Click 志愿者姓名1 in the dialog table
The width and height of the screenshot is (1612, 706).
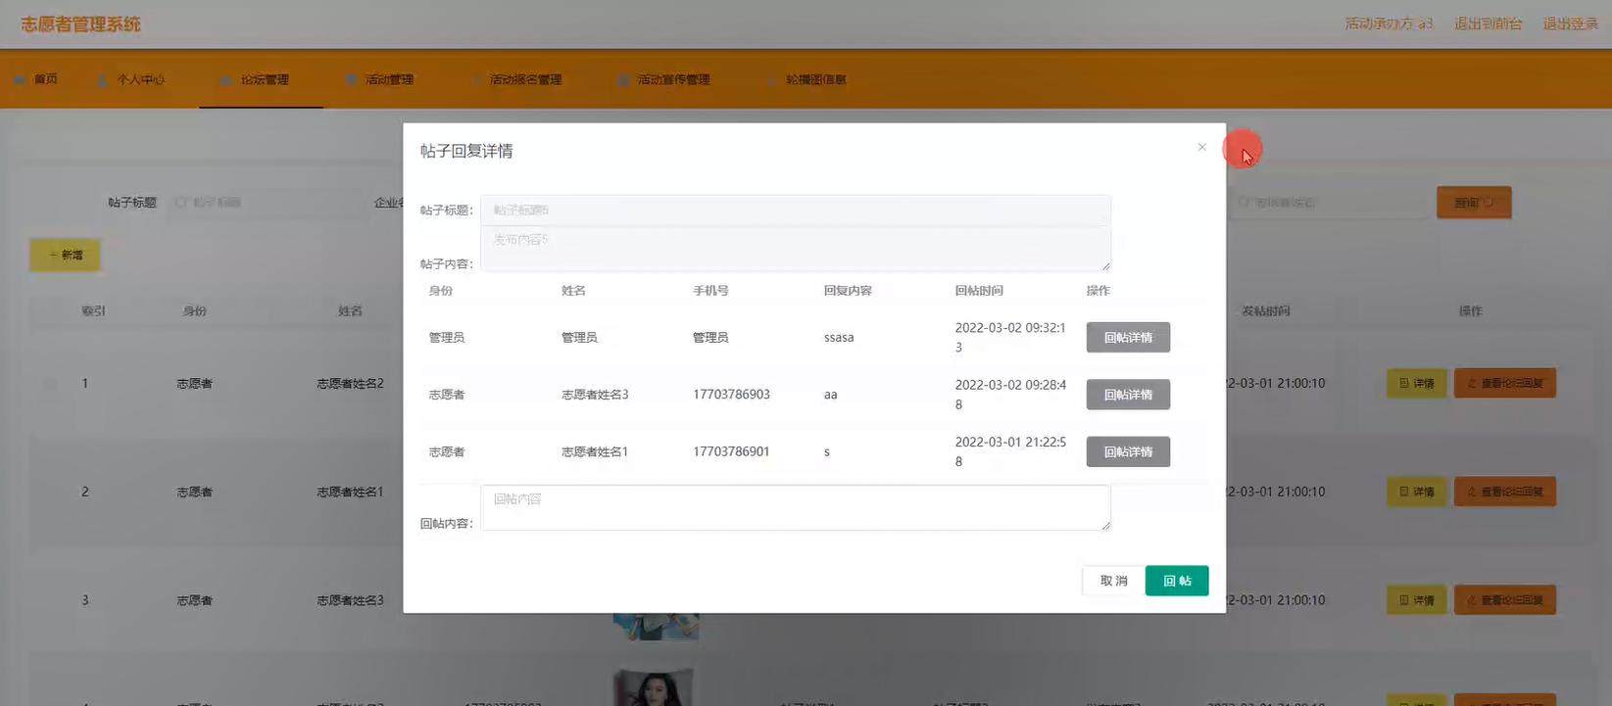[595, 451]
